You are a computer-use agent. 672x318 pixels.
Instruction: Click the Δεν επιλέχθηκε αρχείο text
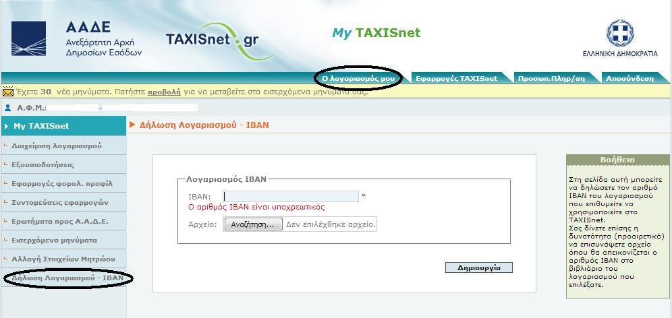331,224
